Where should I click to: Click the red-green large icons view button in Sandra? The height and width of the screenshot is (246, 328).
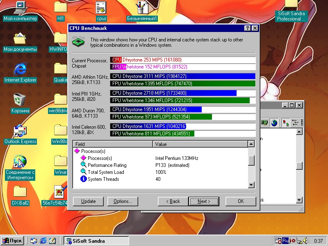tap(286, 123)
